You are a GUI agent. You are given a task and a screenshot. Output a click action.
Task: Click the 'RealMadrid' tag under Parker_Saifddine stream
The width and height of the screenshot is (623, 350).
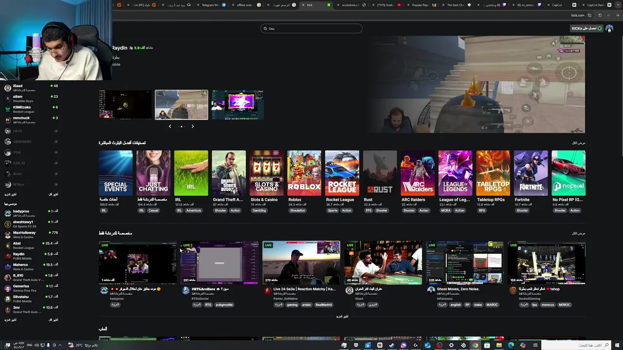pyautogui.click(x=323, y=305)
